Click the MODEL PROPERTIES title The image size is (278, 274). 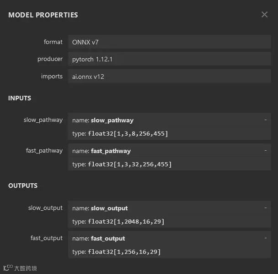tap(43, 15)
